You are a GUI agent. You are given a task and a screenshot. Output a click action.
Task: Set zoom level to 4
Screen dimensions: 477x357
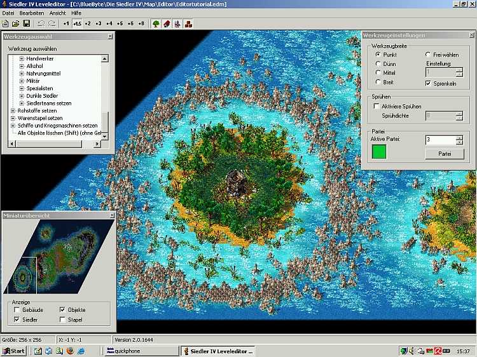coord(109,24)
